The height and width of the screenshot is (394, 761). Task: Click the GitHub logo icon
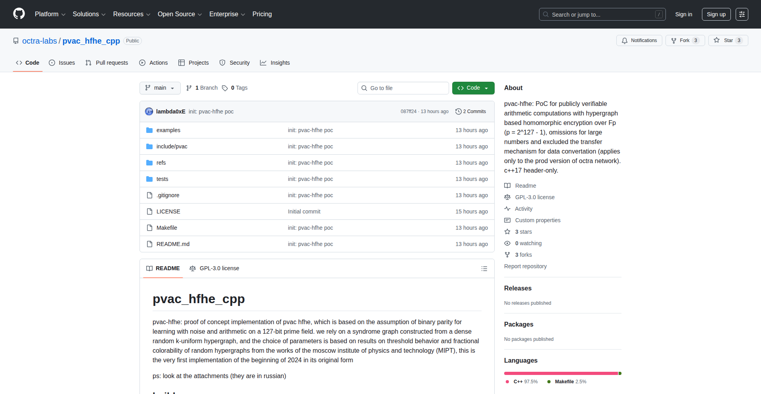19,14
